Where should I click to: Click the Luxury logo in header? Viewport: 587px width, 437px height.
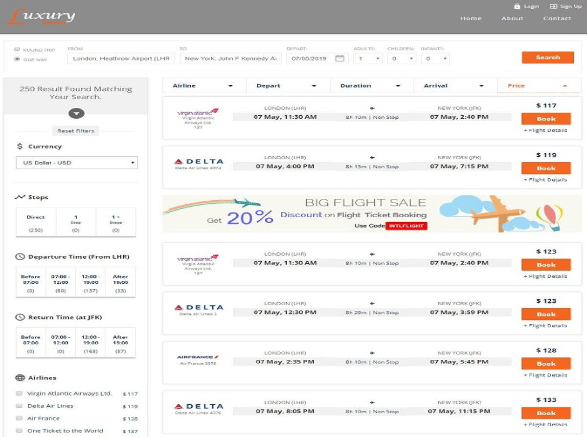click(41, 16)
